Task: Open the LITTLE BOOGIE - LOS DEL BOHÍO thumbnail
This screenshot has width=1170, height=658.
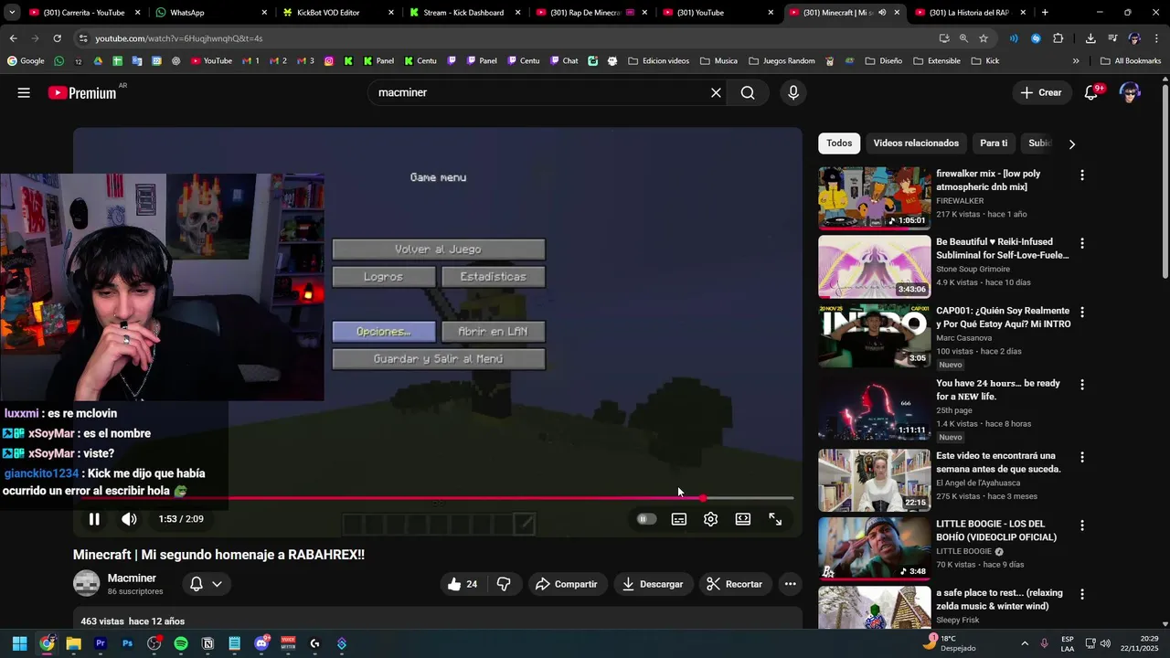Action: click(874, 548)
